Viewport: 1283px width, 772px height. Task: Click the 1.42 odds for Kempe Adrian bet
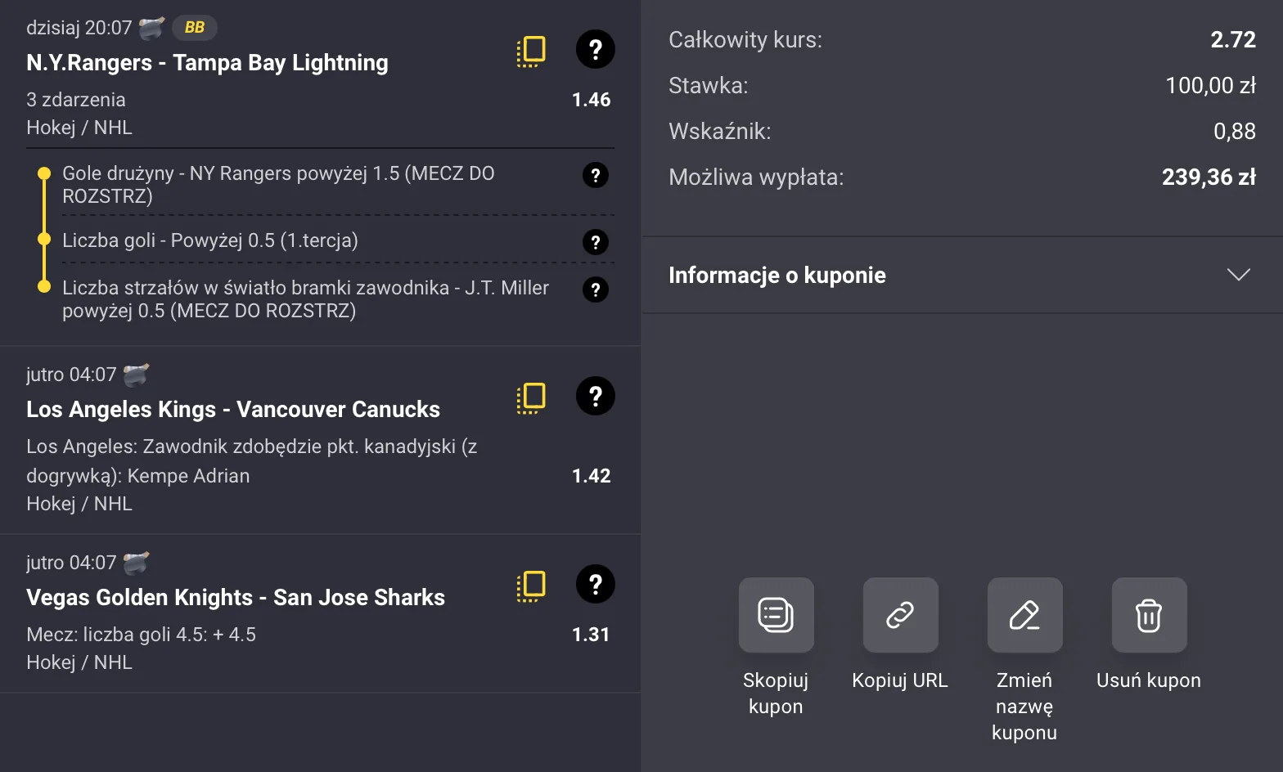coord(591,475)
